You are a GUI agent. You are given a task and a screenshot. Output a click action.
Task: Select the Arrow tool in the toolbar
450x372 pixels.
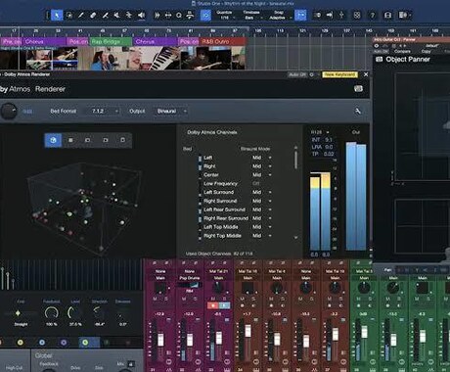click(x=57, y=15)
